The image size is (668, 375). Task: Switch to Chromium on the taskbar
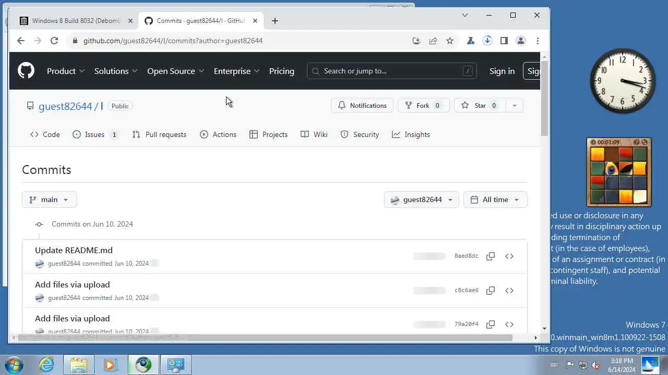click(144, 365)
